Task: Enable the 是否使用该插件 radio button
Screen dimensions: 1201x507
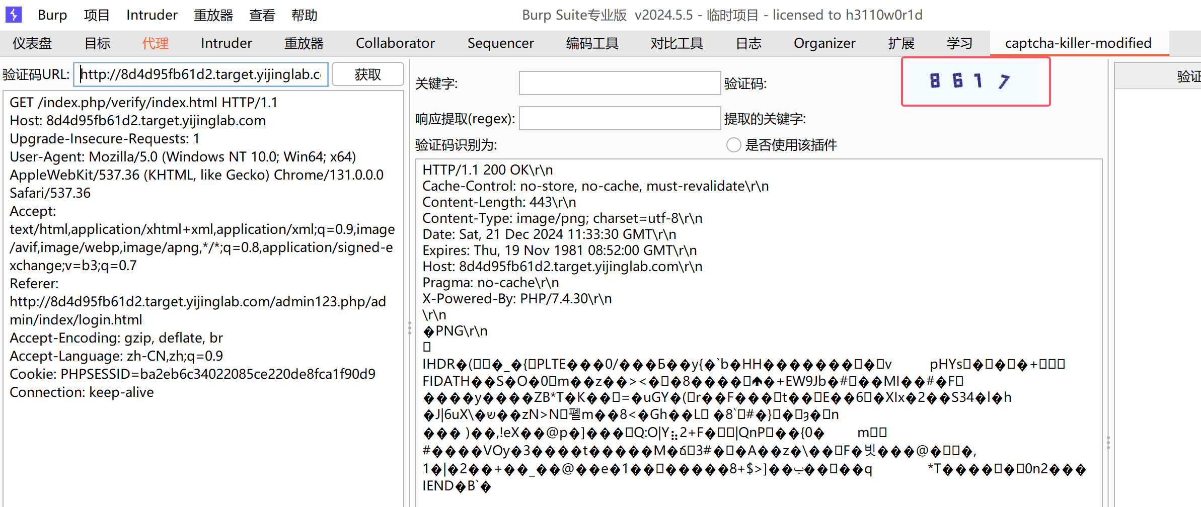Action: point(734,145)
